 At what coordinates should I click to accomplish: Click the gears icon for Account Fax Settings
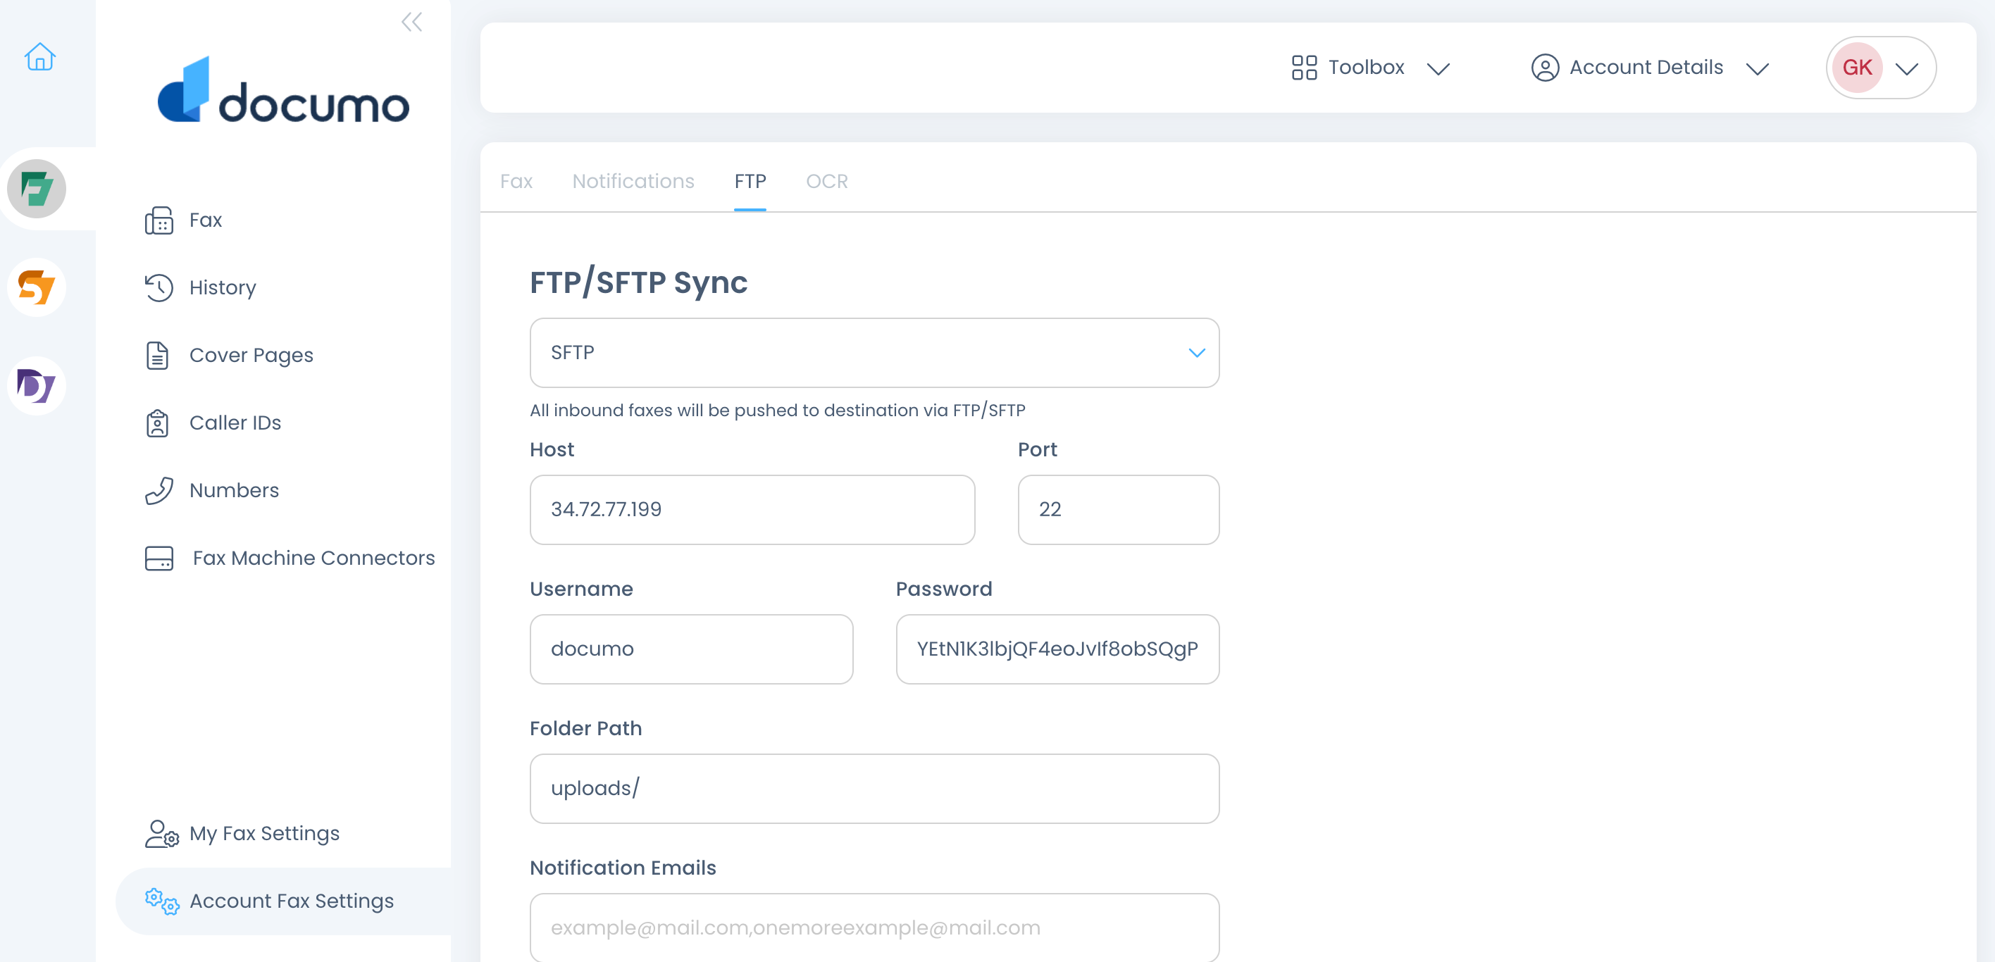click(x=161, y=901)
